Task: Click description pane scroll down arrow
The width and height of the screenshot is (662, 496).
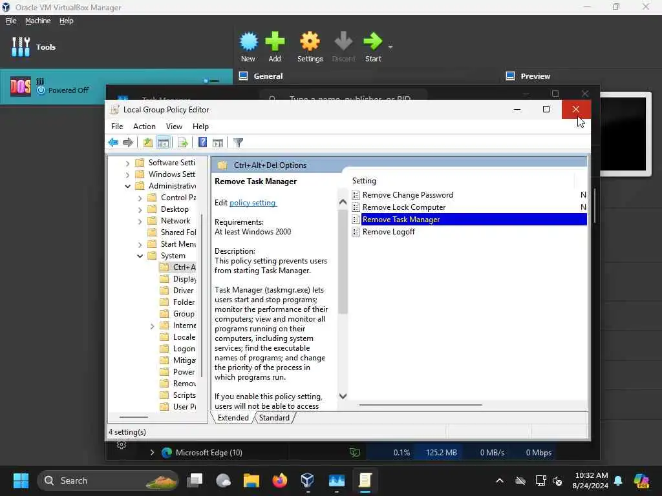Action: [x=343, y=396]
